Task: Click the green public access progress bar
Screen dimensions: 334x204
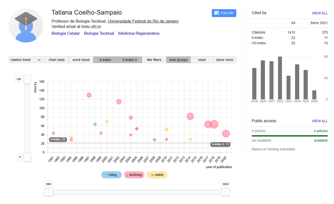Action: [290, 136]
